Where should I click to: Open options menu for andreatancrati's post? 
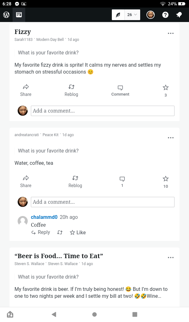(171, 138)
